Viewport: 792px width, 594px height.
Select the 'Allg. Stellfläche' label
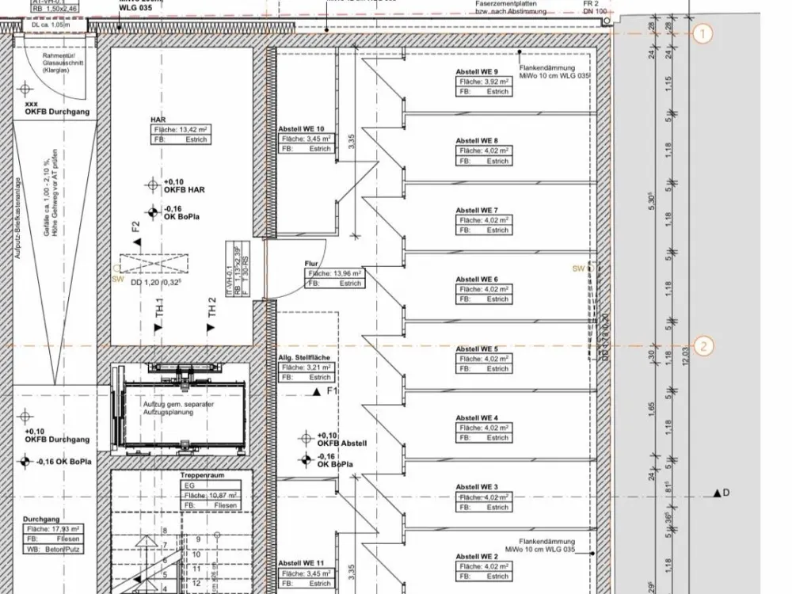coord(304,358)
